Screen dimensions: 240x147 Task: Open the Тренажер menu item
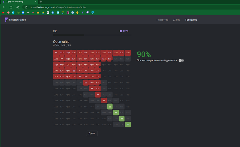click(191, 20)
